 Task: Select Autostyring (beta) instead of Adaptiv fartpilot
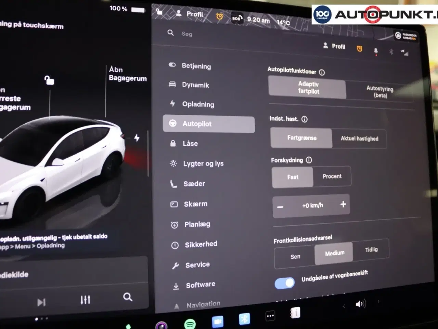click(x=380, y=92)
